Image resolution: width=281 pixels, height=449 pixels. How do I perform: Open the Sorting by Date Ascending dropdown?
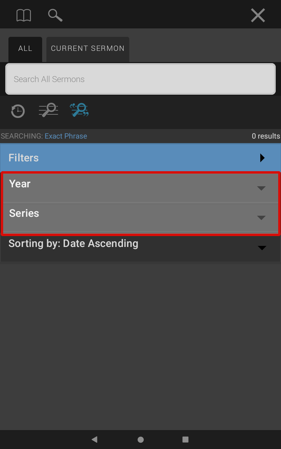pos(140,247)
